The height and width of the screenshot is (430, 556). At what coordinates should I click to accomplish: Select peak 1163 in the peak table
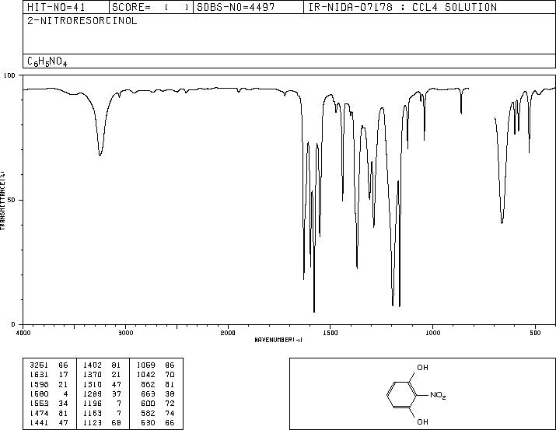pyautogui.click(x=93, y=414)
